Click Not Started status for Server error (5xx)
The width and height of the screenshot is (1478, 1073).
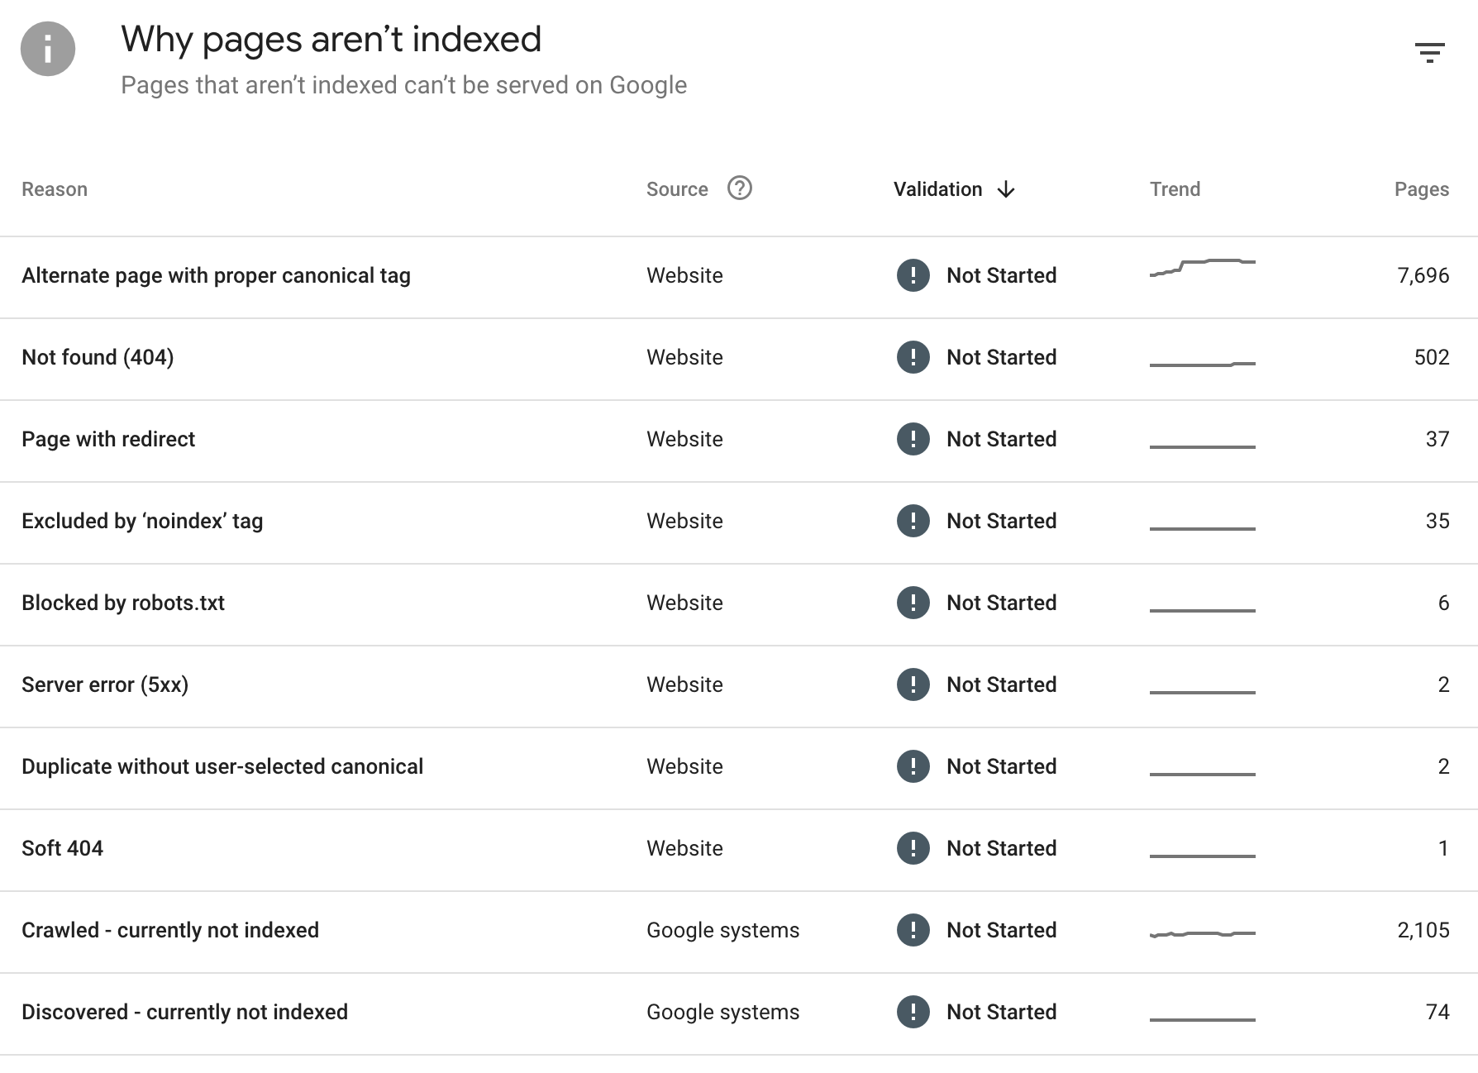pyautogui.click(x=1001, y=684)
